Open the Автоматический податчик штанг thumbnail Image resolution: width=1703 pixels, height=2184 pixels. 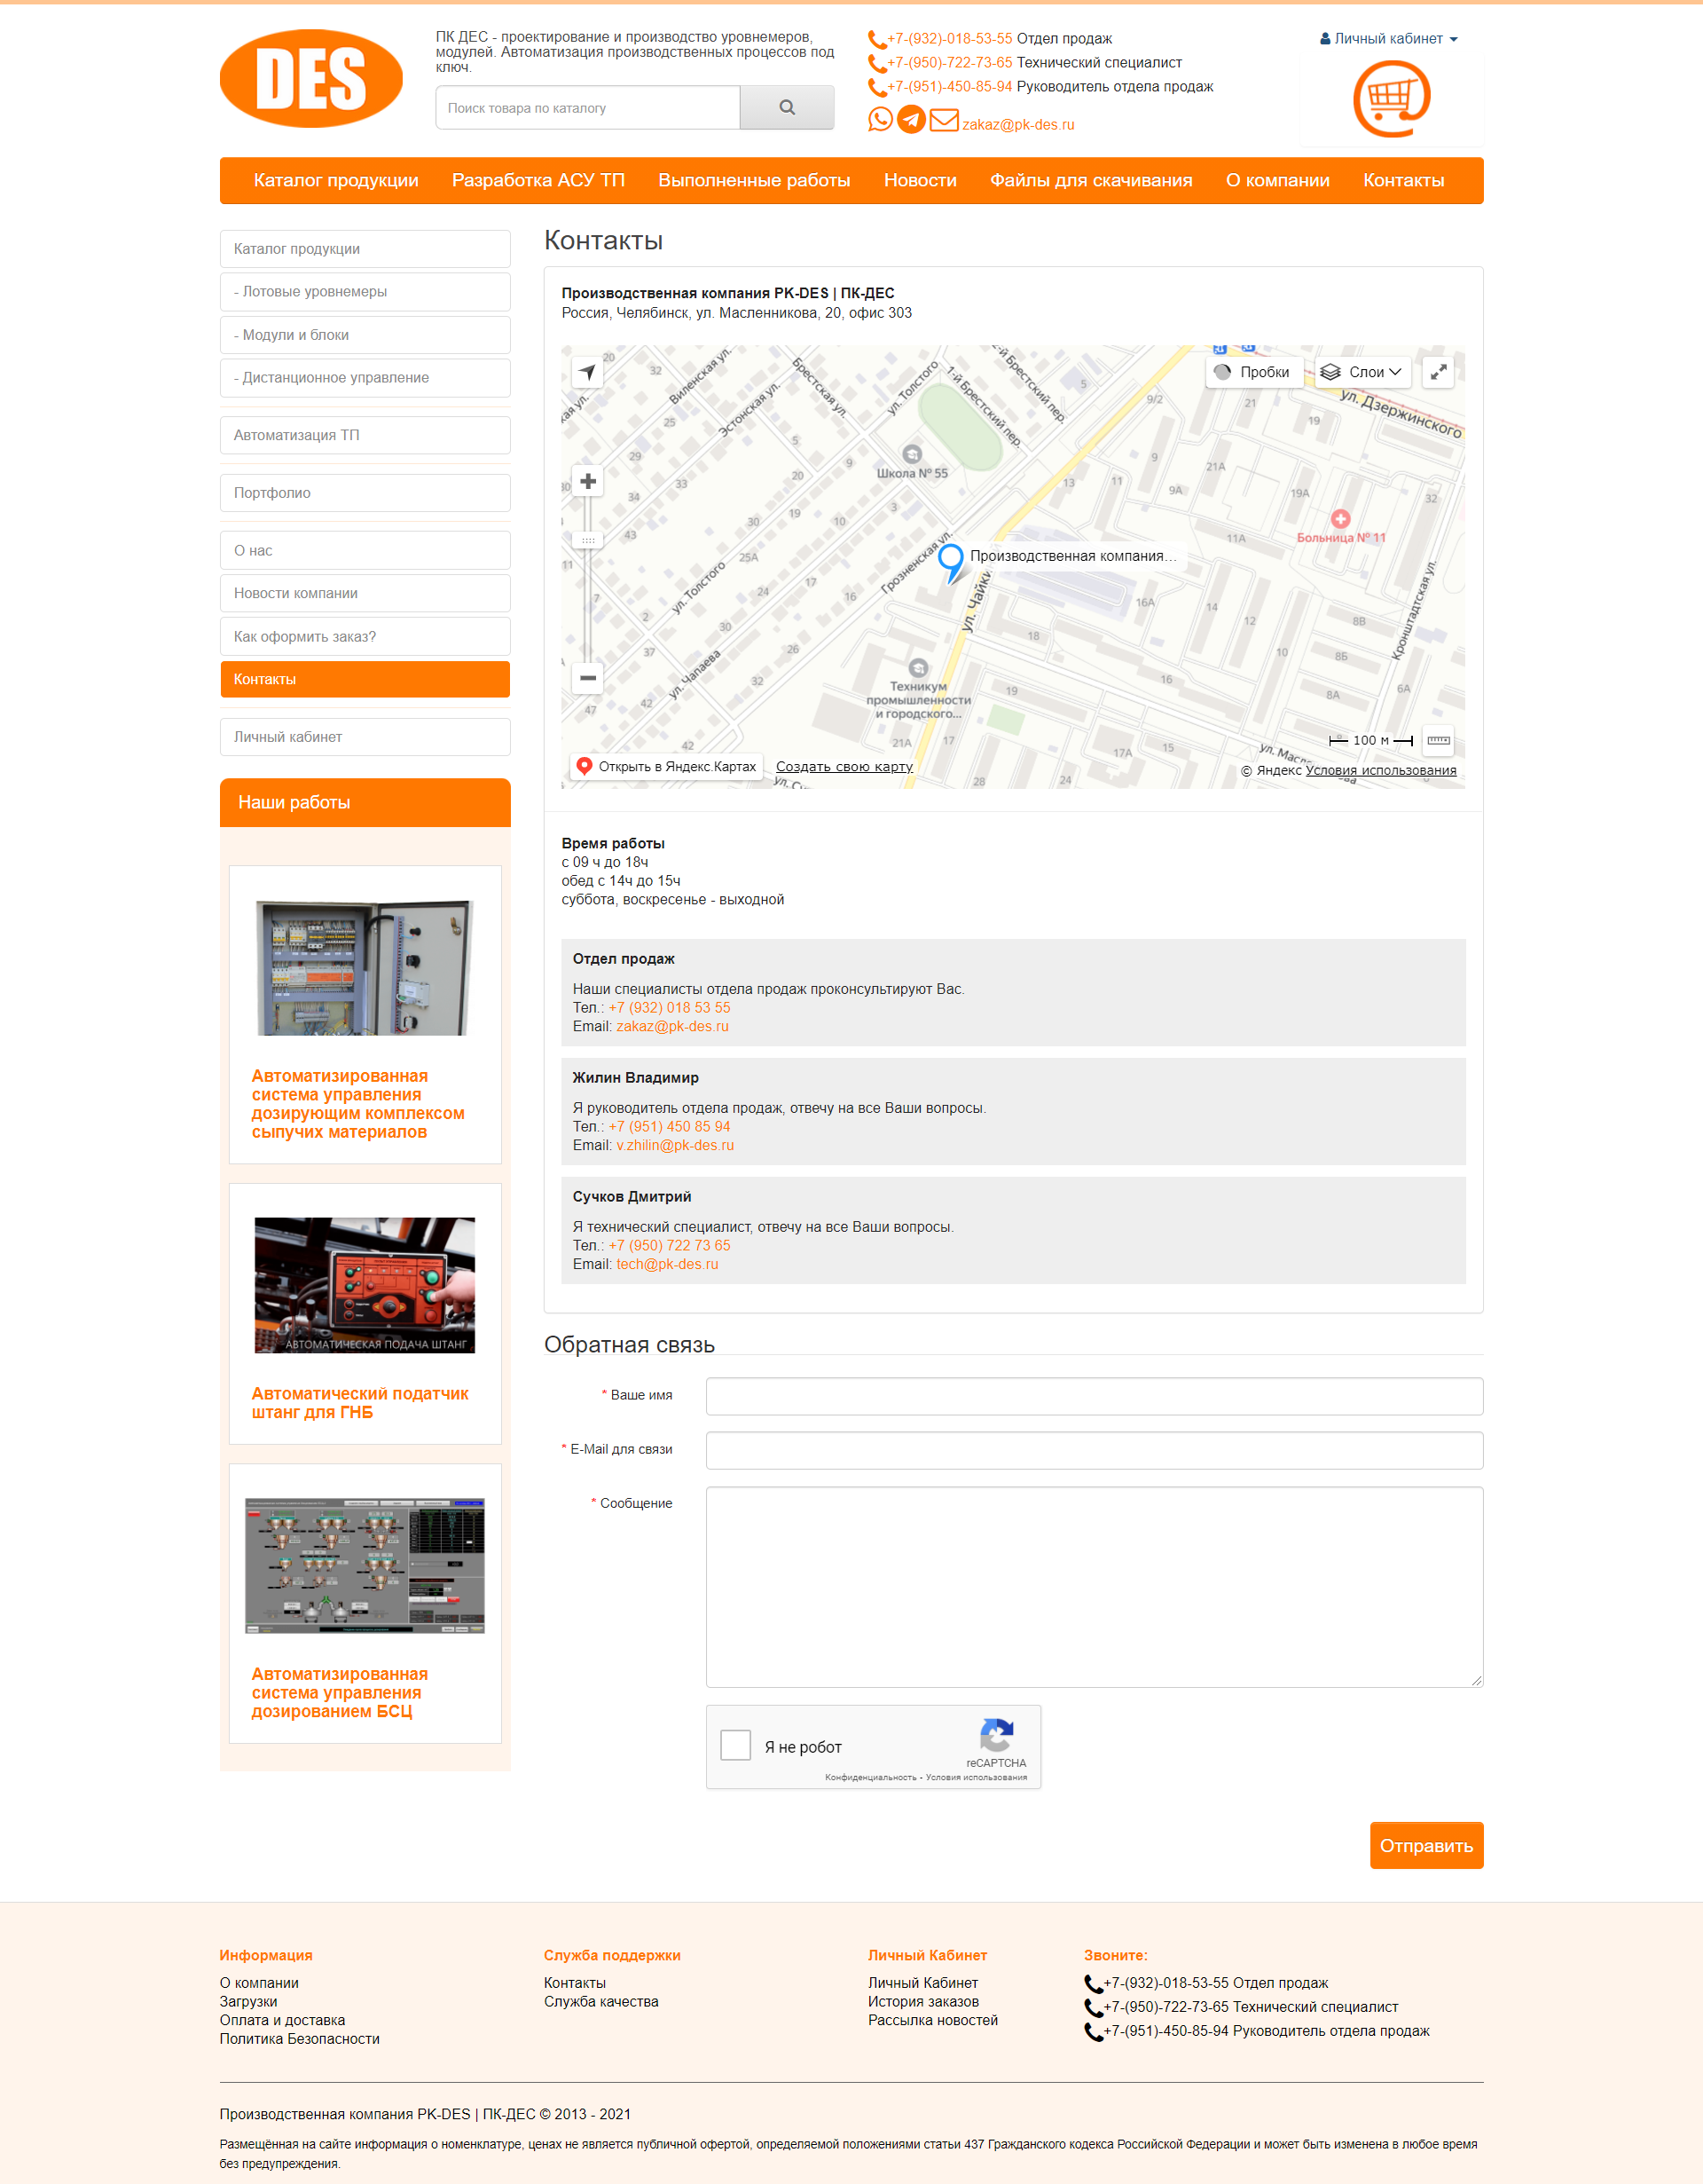tap(365, 1285)
